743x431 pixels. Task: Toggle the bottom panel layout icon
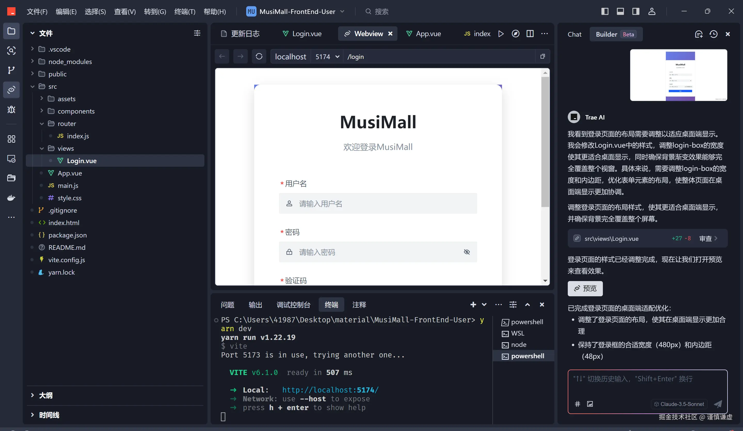620,12
